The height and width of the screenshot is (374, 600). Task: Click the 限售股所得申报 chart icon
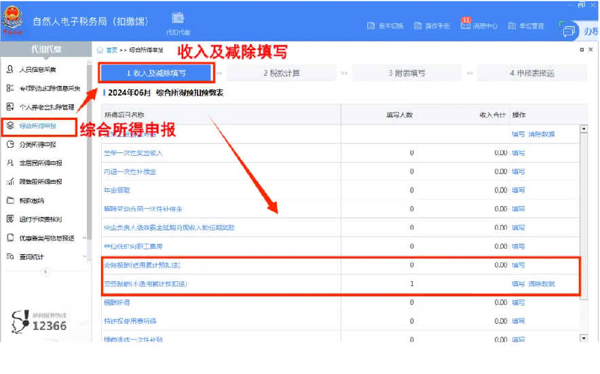10,182
